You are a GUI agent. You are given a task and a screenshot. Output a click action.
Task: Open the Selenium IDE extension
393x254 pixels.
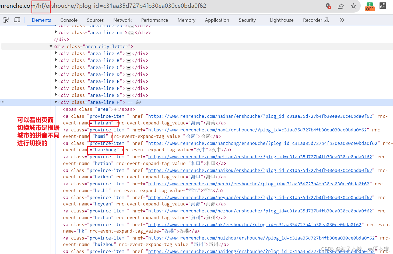383,6
